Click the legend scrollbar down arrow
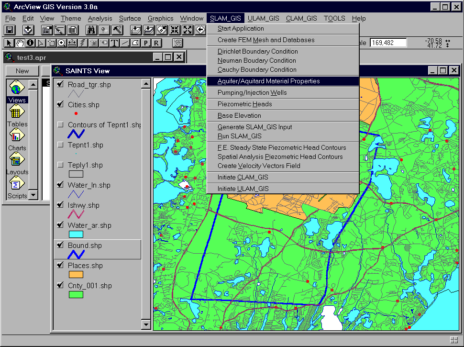This screenshot has height=347, width=464. pos(146,324)
